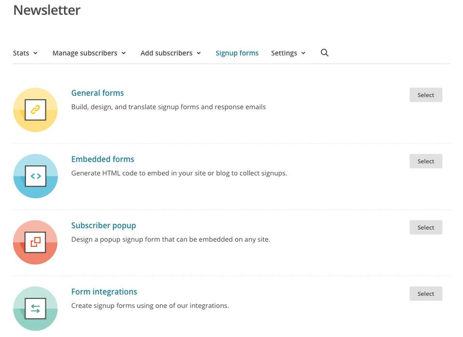This screenshot has width=463, height=337.
Task: Open the Subscriber popup heading link
Action: [104, 226]
